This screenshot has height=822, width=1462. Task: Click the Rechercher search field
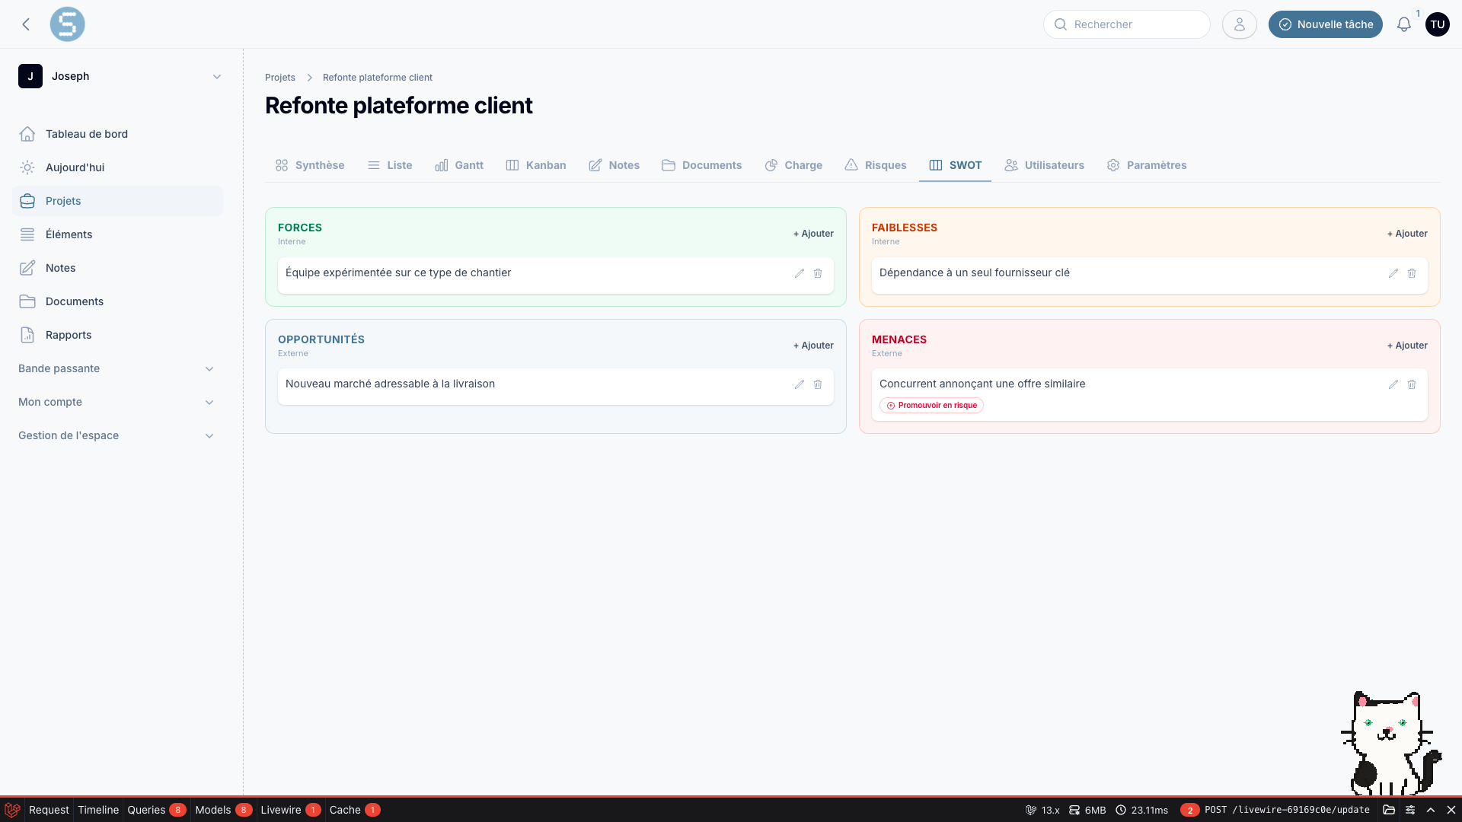[1126, 24]
